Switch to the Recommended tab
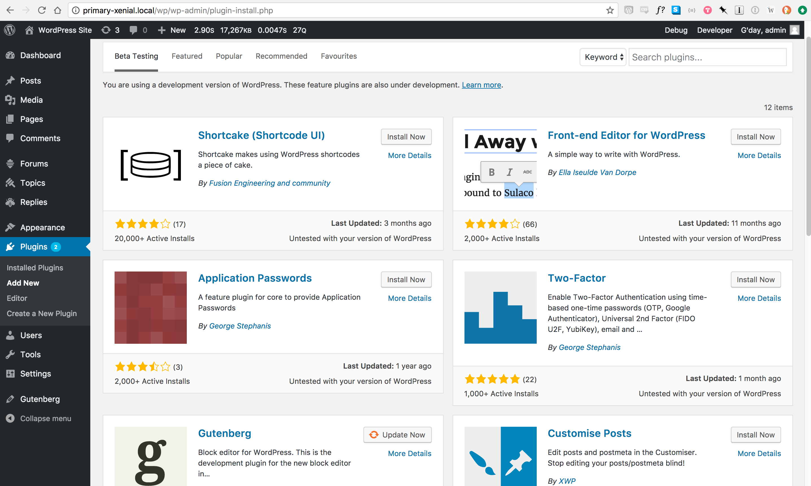Image resolution: width=811 pixels, height=486 pixels. coord(281,56)
